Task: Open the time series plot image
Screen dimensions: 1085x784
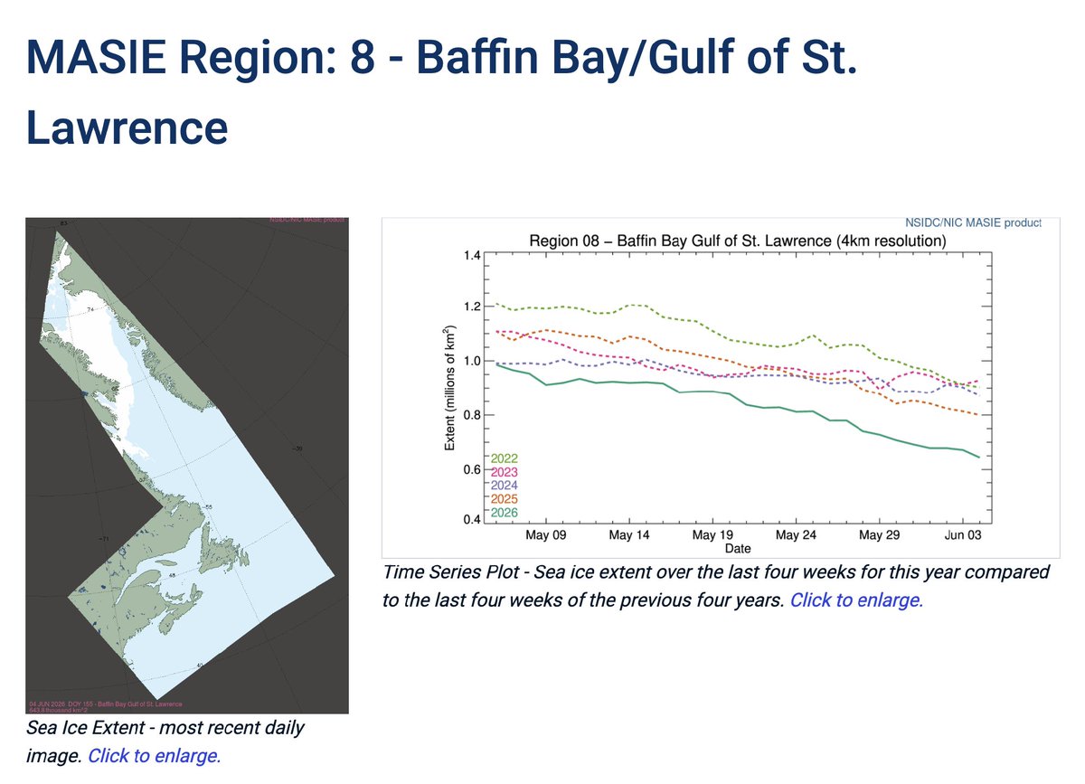Action: pyautogui.click(x=721, y=386)
